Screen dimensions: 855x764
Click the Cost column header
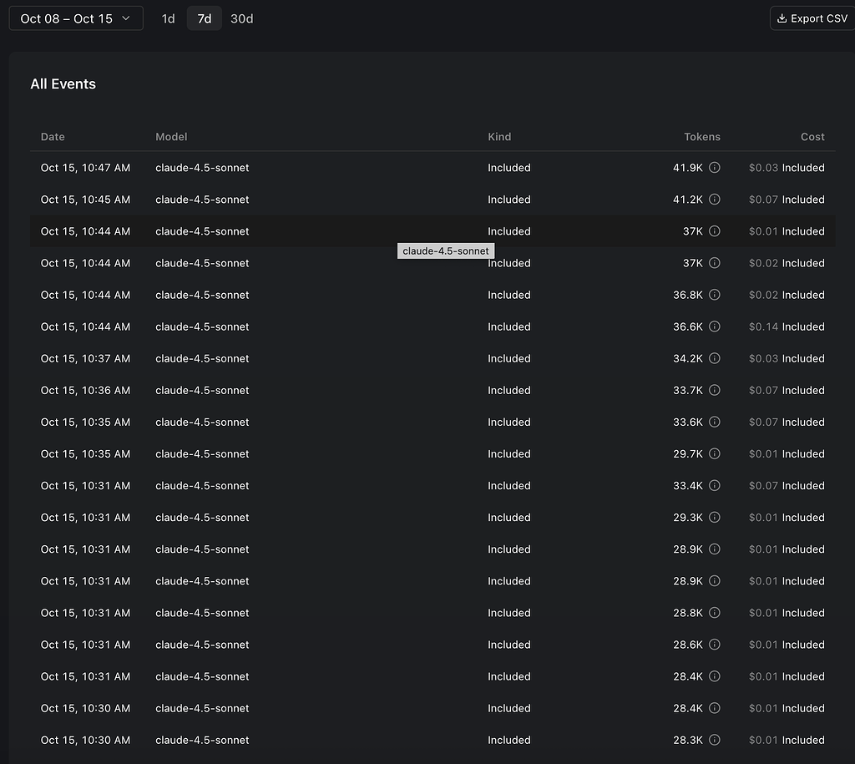click(x=812, y=137)
